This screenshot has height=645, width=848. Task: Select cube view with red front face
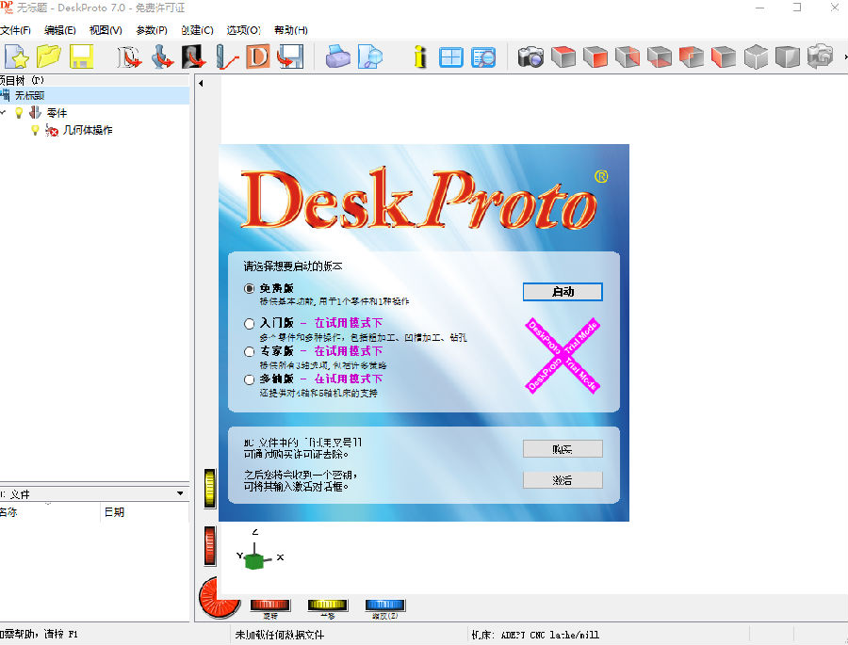[595, 56]
